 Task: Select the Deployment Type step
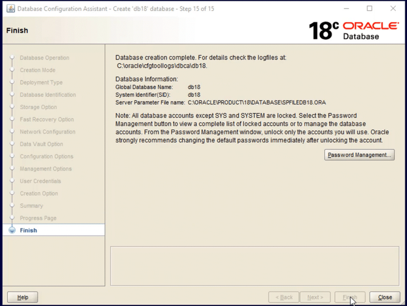(41, 82)
